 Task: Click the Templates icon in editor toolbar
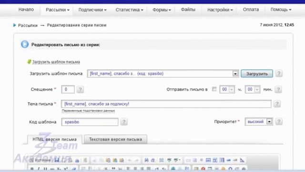(x=85, y=161)
